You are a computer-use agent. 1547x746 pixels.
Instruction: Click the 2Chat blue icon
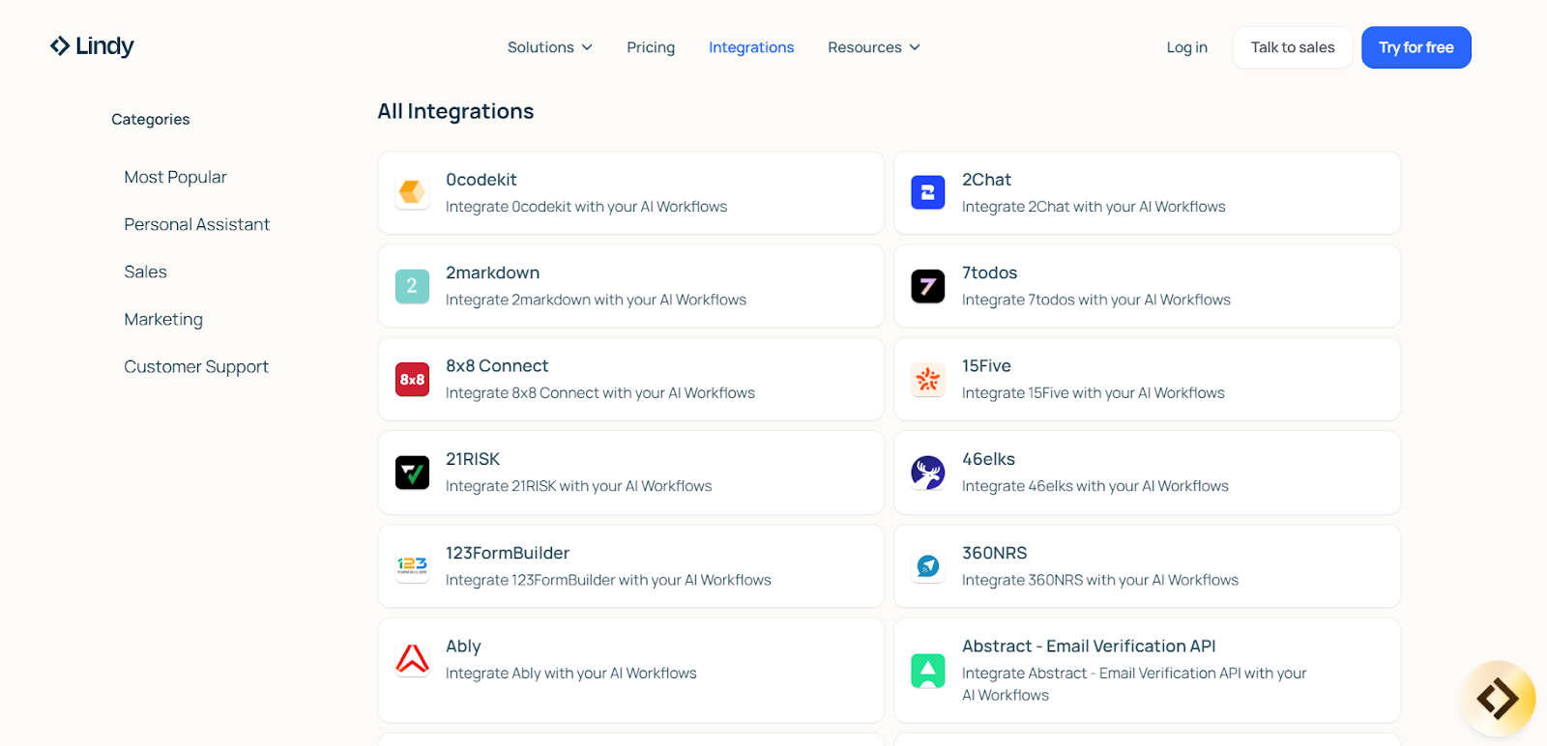coord(928,192)
